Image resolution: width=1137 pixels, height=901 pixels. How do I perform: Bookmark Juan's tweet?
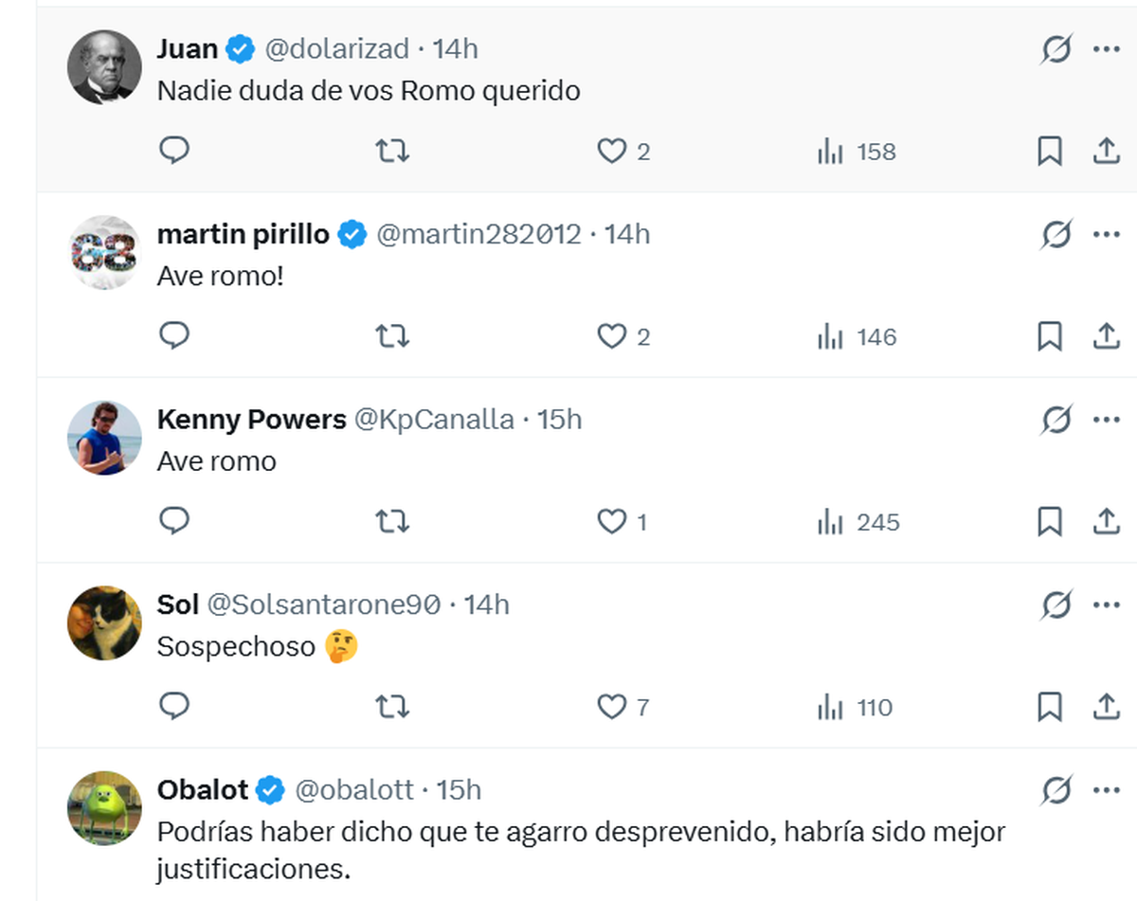1050,152
